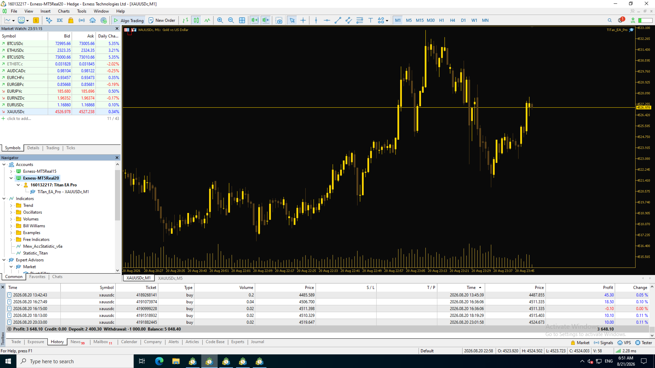Open Market link at bottom right

click(x=580, y=343)
